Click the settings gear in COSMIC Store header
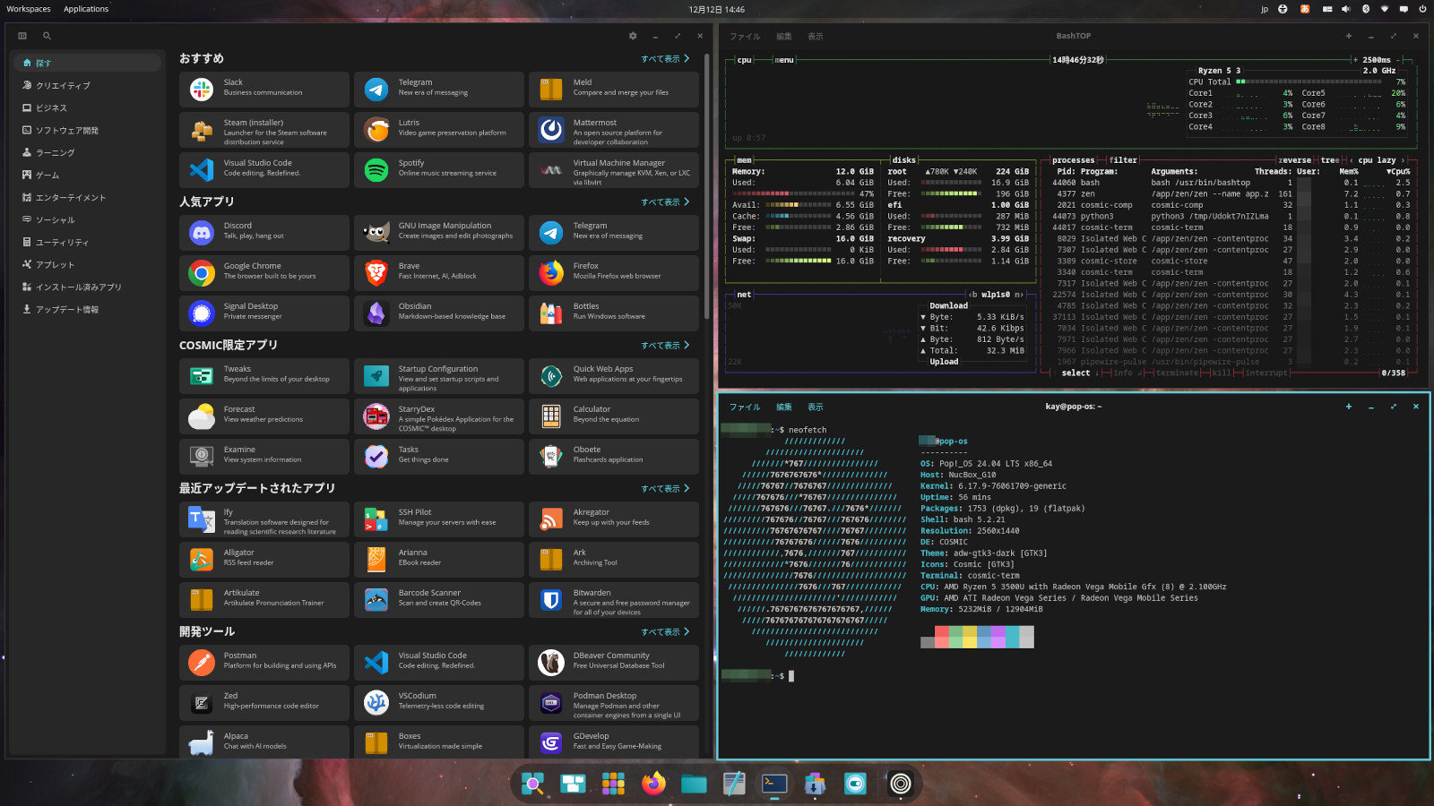This screenshot has width=1434, height=806. click(633, 36)
